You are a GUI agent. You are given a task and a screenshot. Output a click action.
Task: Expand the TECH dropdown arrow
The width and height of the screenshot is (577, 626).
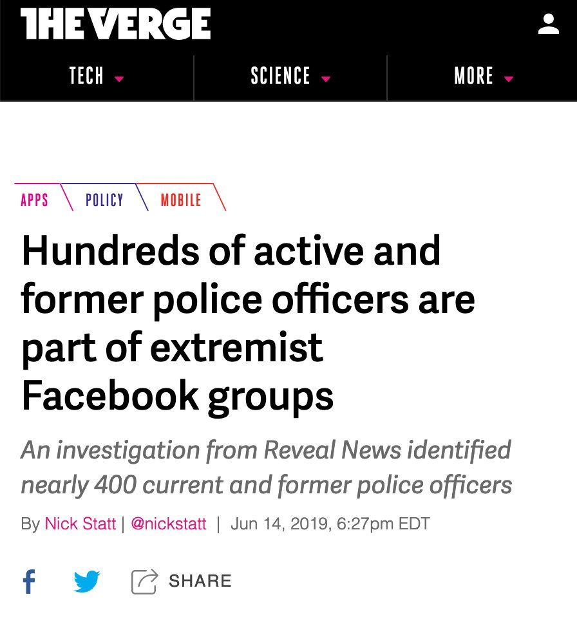118,79
